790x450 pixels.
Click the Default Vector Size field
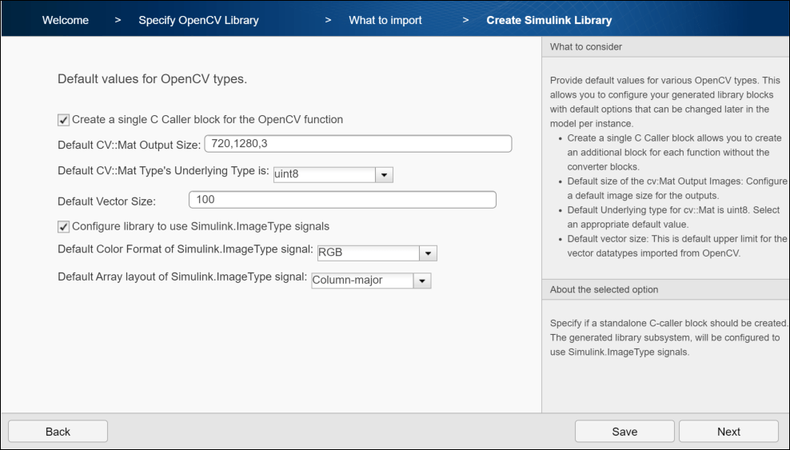pyautogui.click(x=342, y=200)
